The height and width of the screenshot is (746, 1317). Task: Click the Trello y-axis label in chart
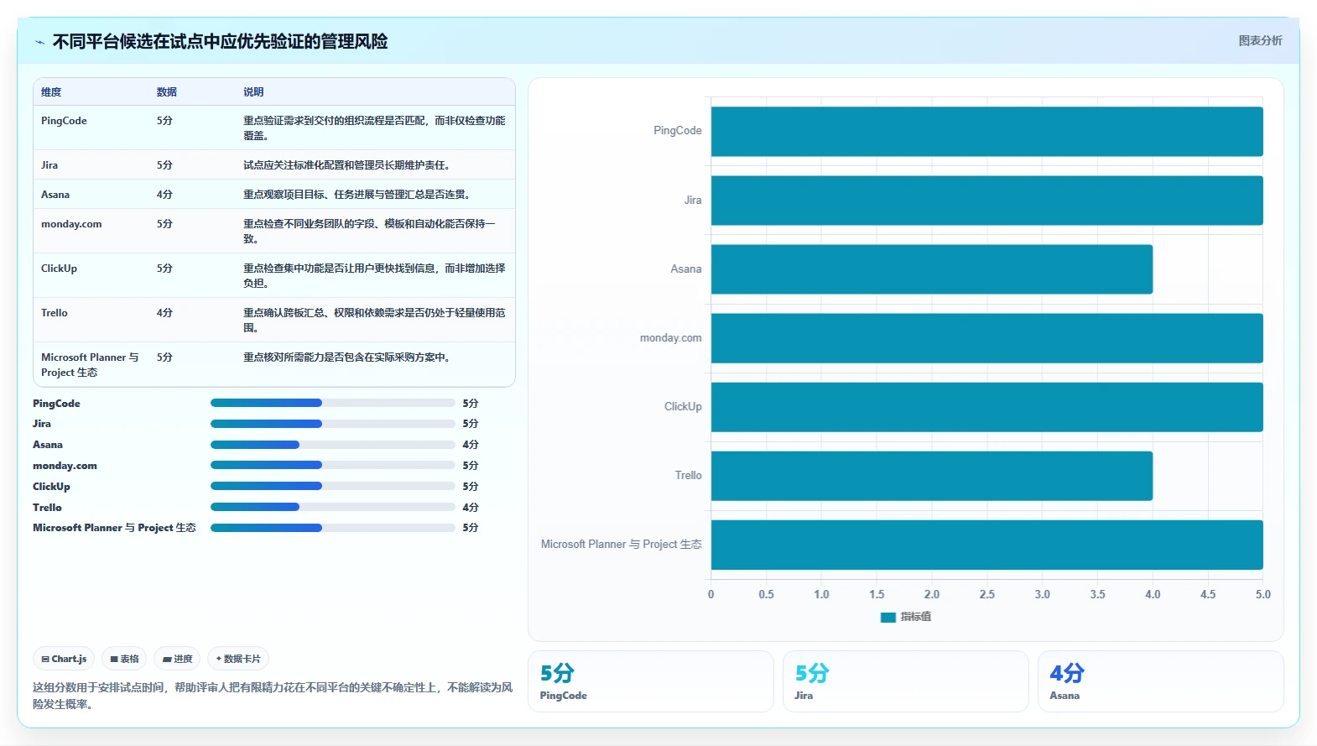(x=689, y=476)
